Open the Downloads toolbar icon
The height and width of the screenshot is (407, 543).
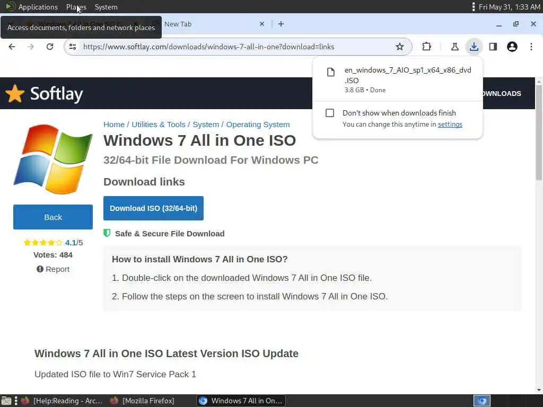[x=474, y=47]
